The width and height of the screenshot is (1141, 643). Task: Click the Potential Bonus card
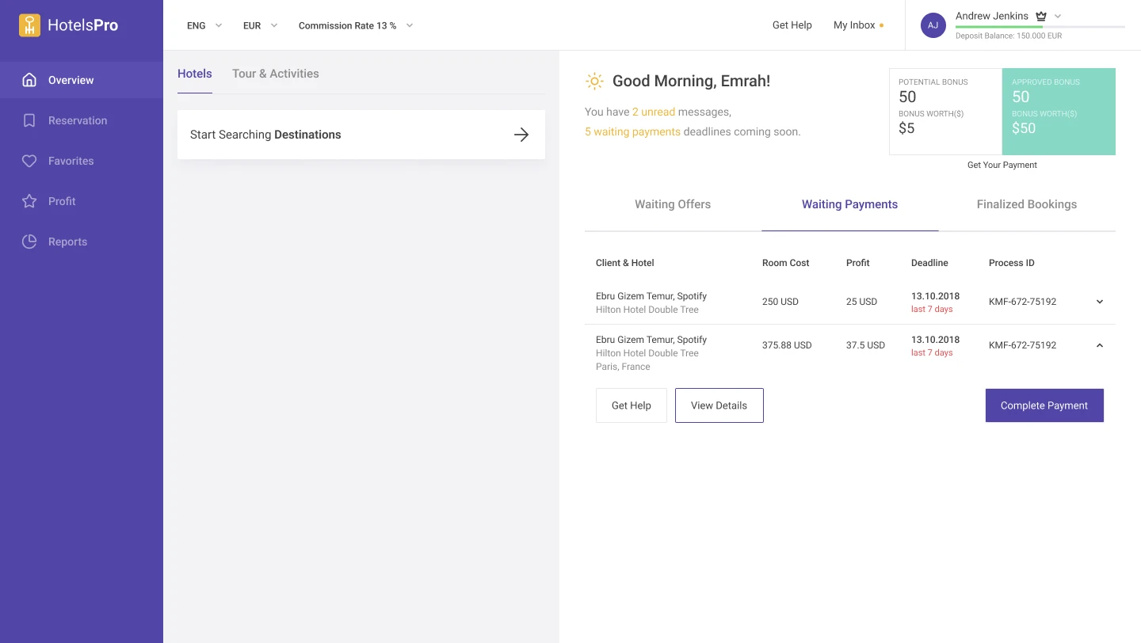point(946,112)
